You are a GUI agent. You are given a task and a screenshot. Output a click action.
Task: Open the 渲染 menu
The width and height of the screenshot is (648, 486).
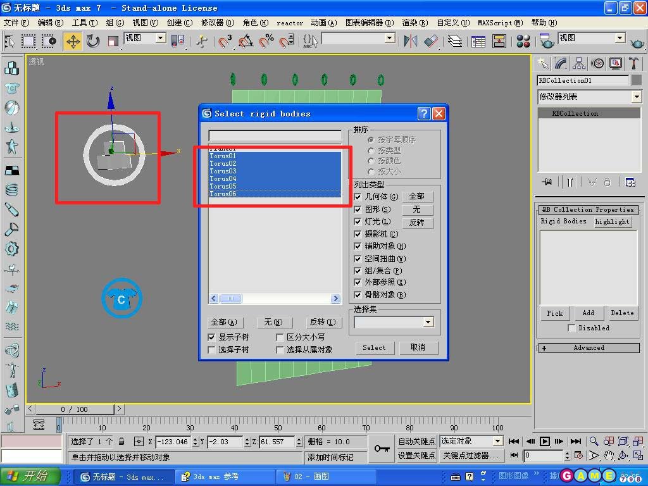coord(414,23)
